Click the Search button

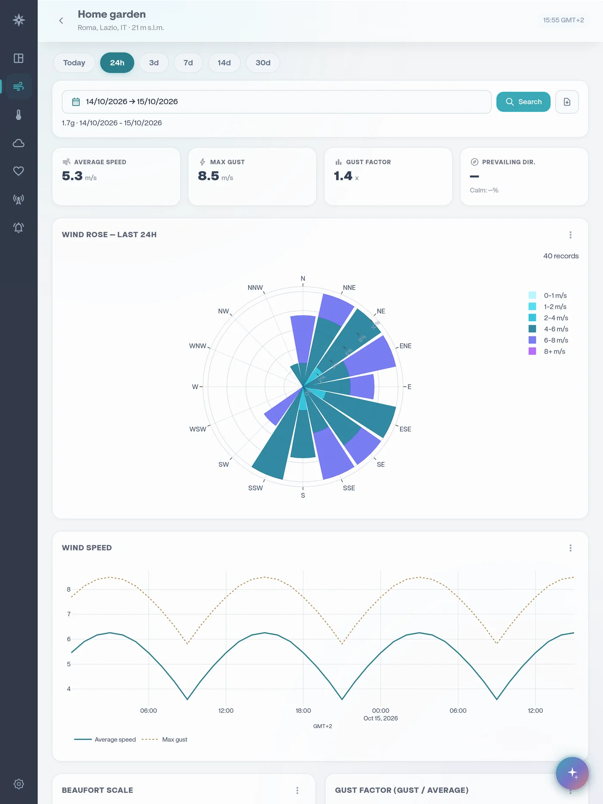click(523, 102)
